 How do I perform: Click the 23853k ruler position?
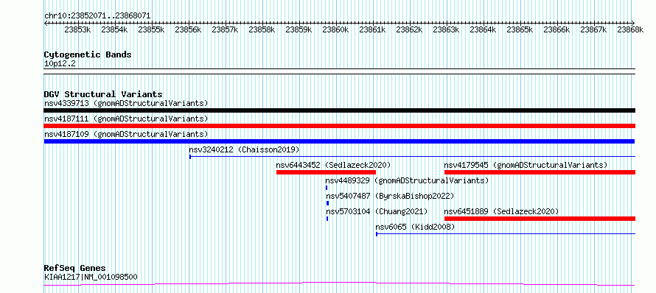click(78, 29)
